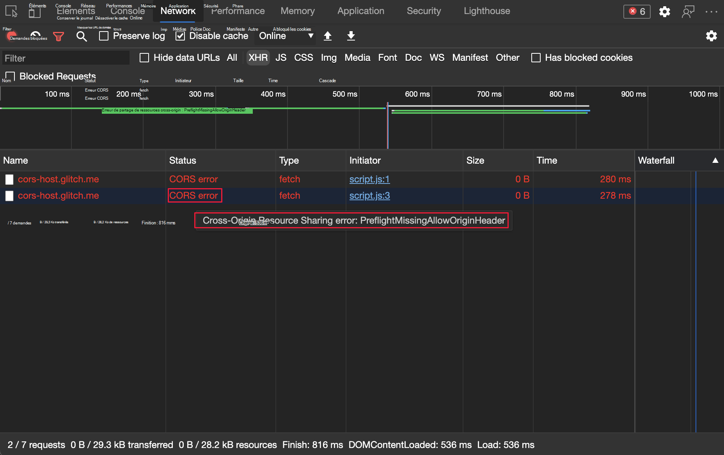Filter requests by Other type

508,58
